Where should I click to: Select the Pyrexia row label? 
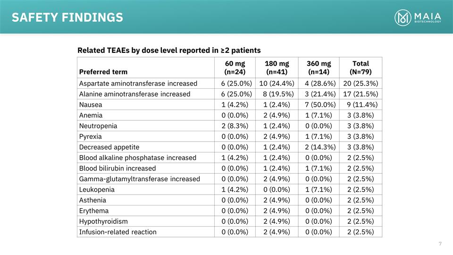[91, 136]
